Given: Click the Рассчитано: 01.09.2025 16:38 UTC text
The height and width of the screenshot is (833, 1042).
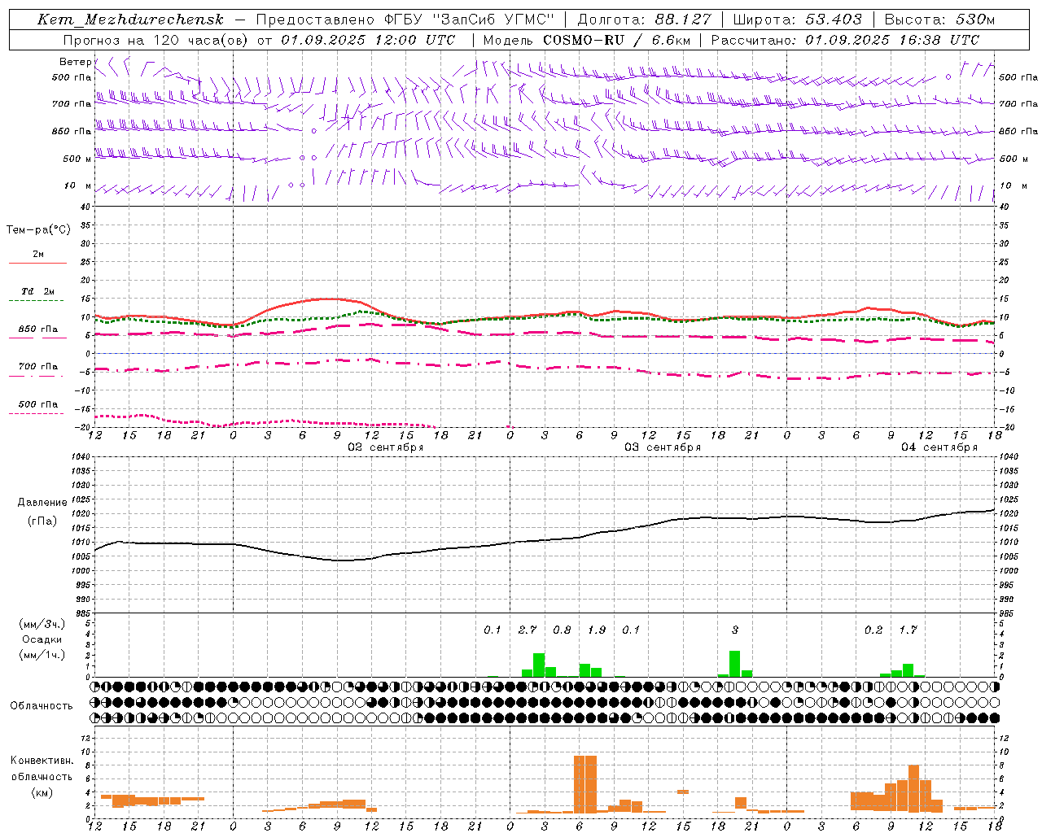Looking at the screenshot, I should pos(845,40).
